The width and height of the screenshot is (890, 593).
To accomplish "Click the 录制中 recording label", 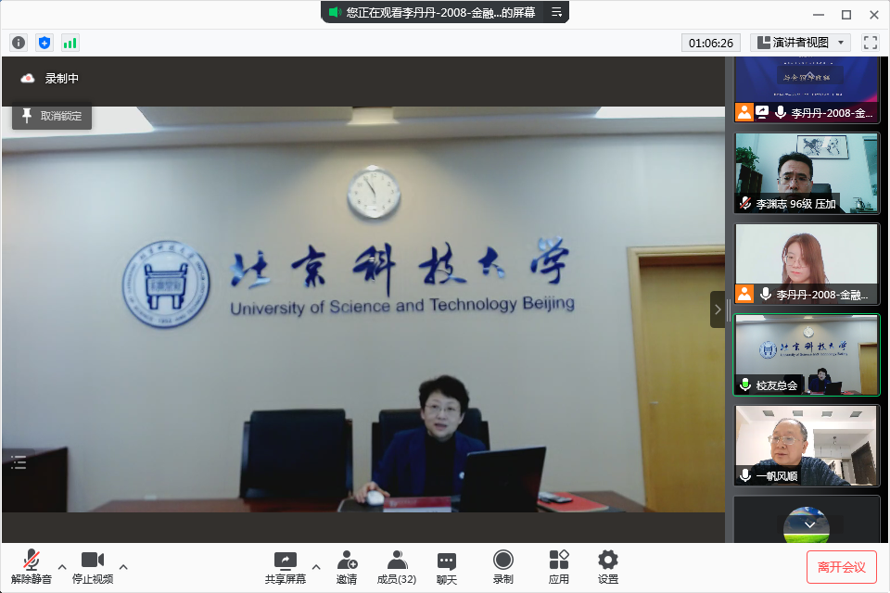I will (62, 79).
